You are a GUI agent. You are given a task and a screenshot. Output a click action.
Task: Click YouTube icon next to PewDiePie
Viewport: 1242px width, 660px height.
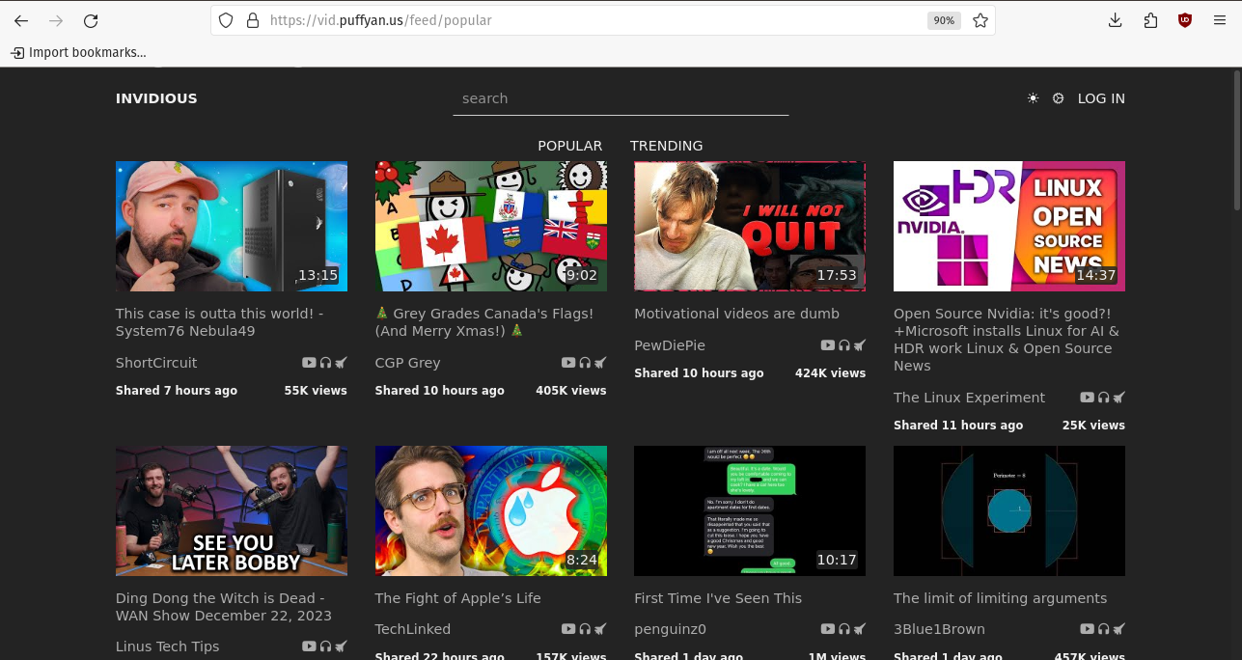828,345
